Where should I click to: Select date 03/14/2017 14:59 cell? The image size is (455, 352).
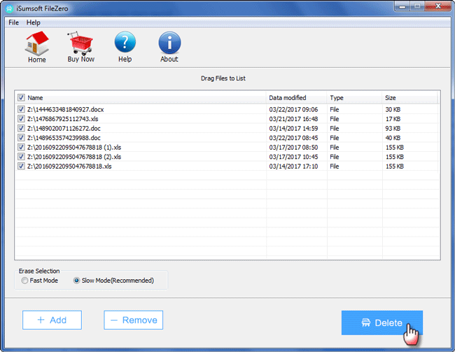293,128
